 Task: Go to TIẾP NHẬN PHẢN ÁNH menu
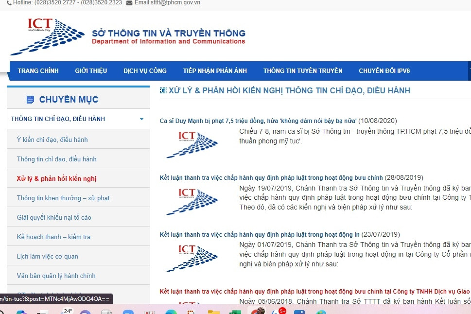coord(215,71)
